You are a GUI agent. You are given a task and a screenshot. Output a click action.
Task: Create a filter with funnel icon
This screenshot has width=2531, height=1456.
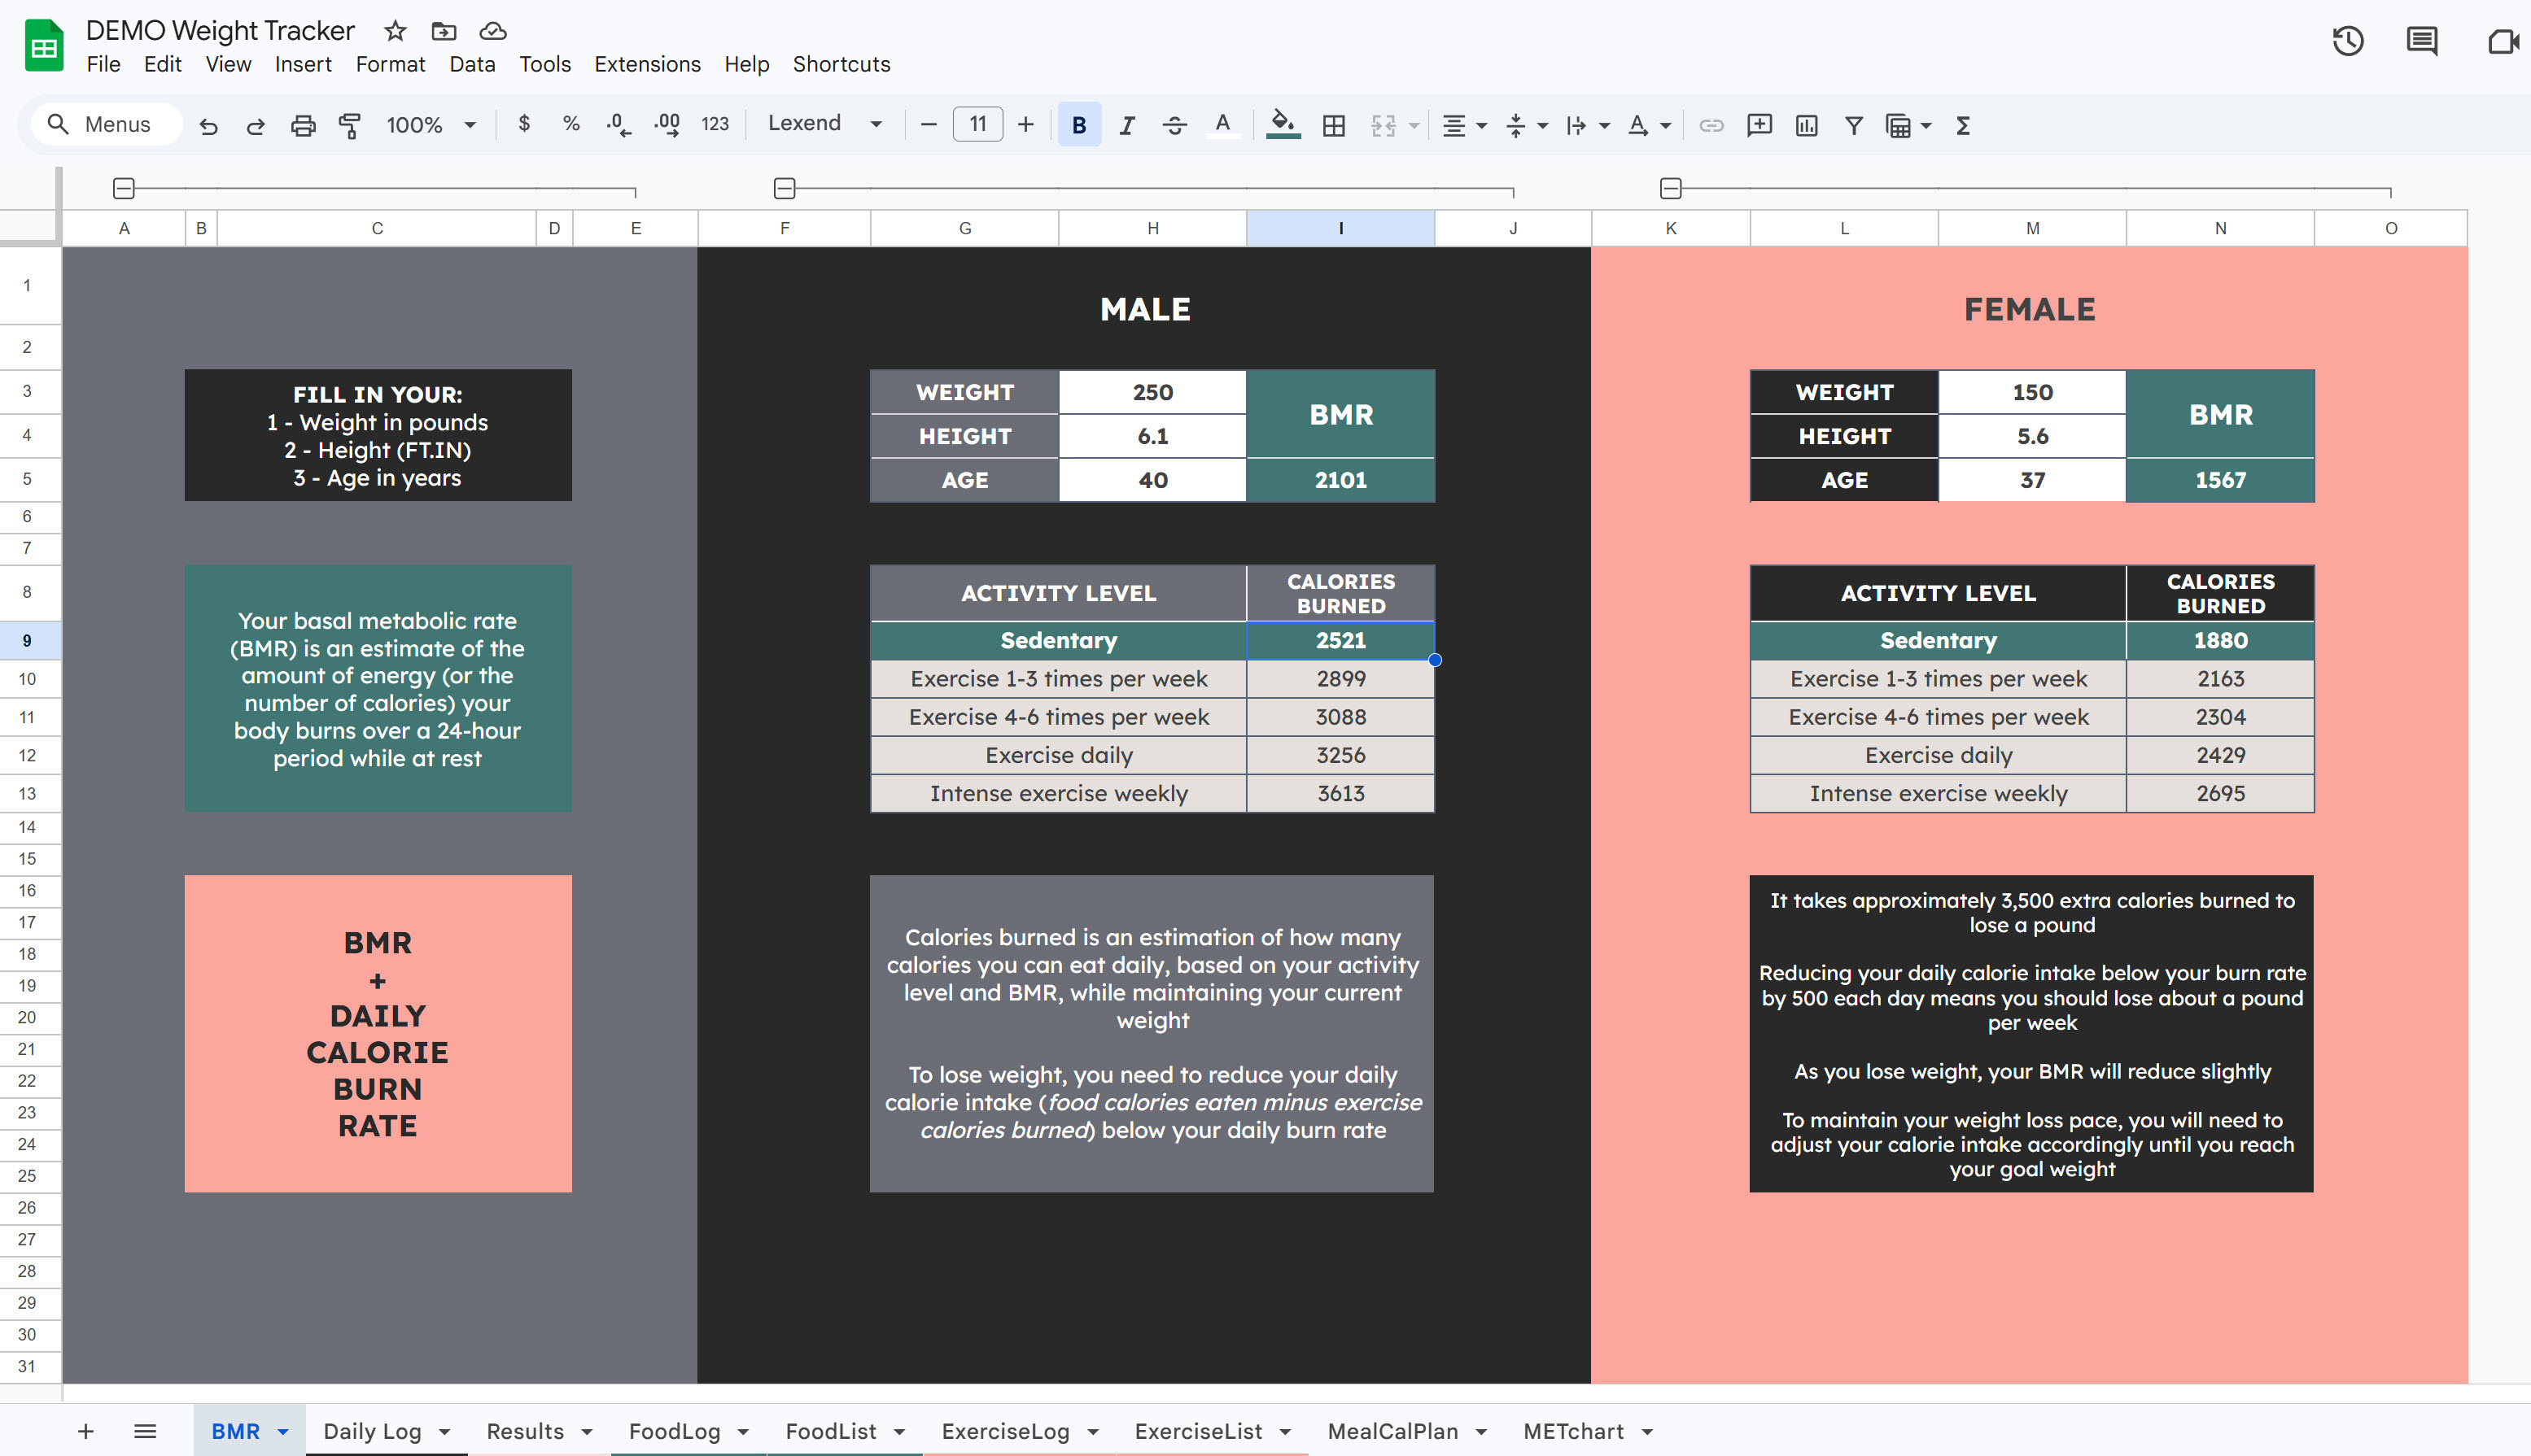click(x=1854, y=125)
